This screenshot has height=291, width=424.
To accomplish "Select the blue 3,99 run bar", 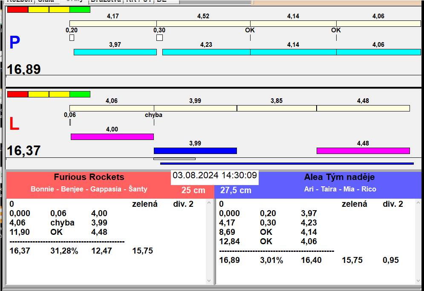I will pos(195,151).
